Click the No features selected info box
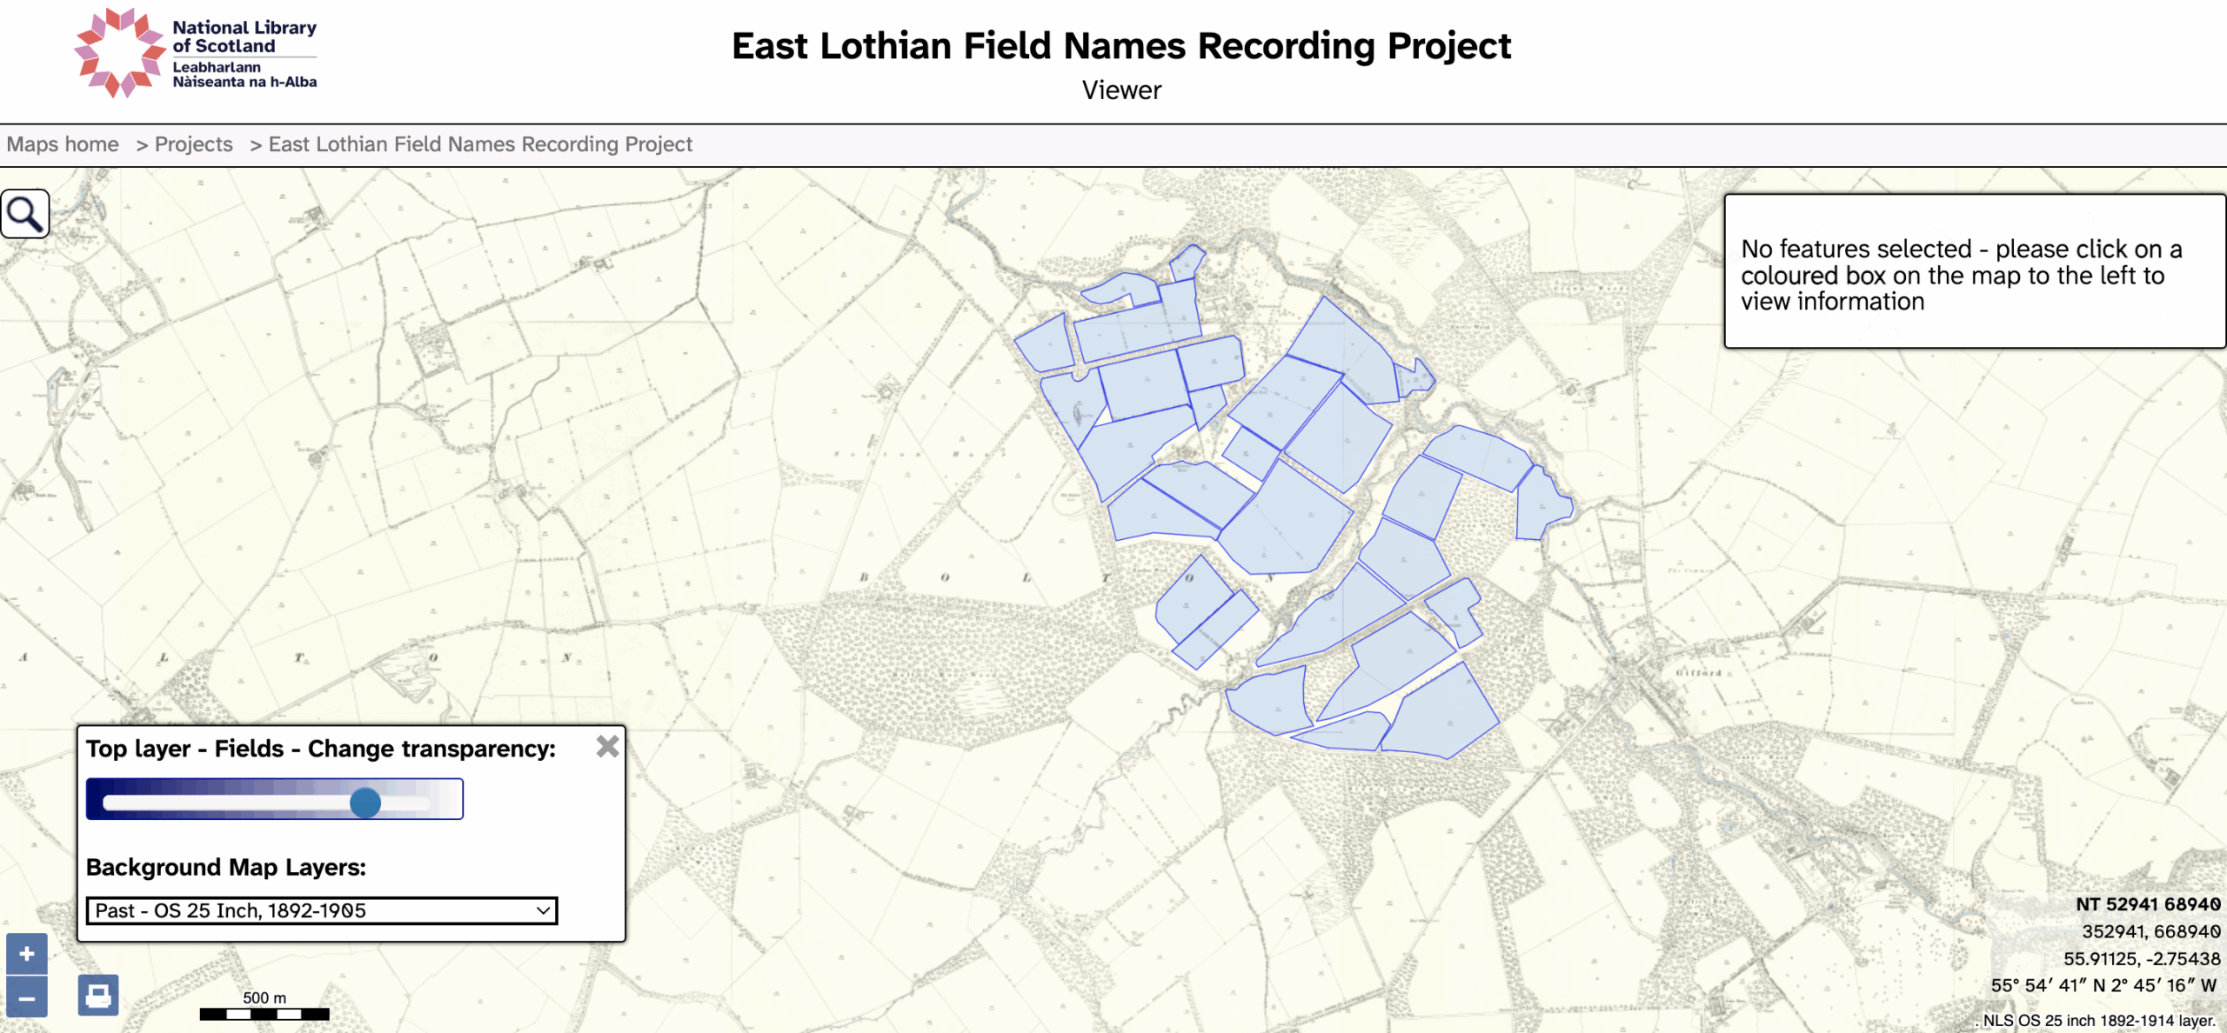 tap(1974, 271)
